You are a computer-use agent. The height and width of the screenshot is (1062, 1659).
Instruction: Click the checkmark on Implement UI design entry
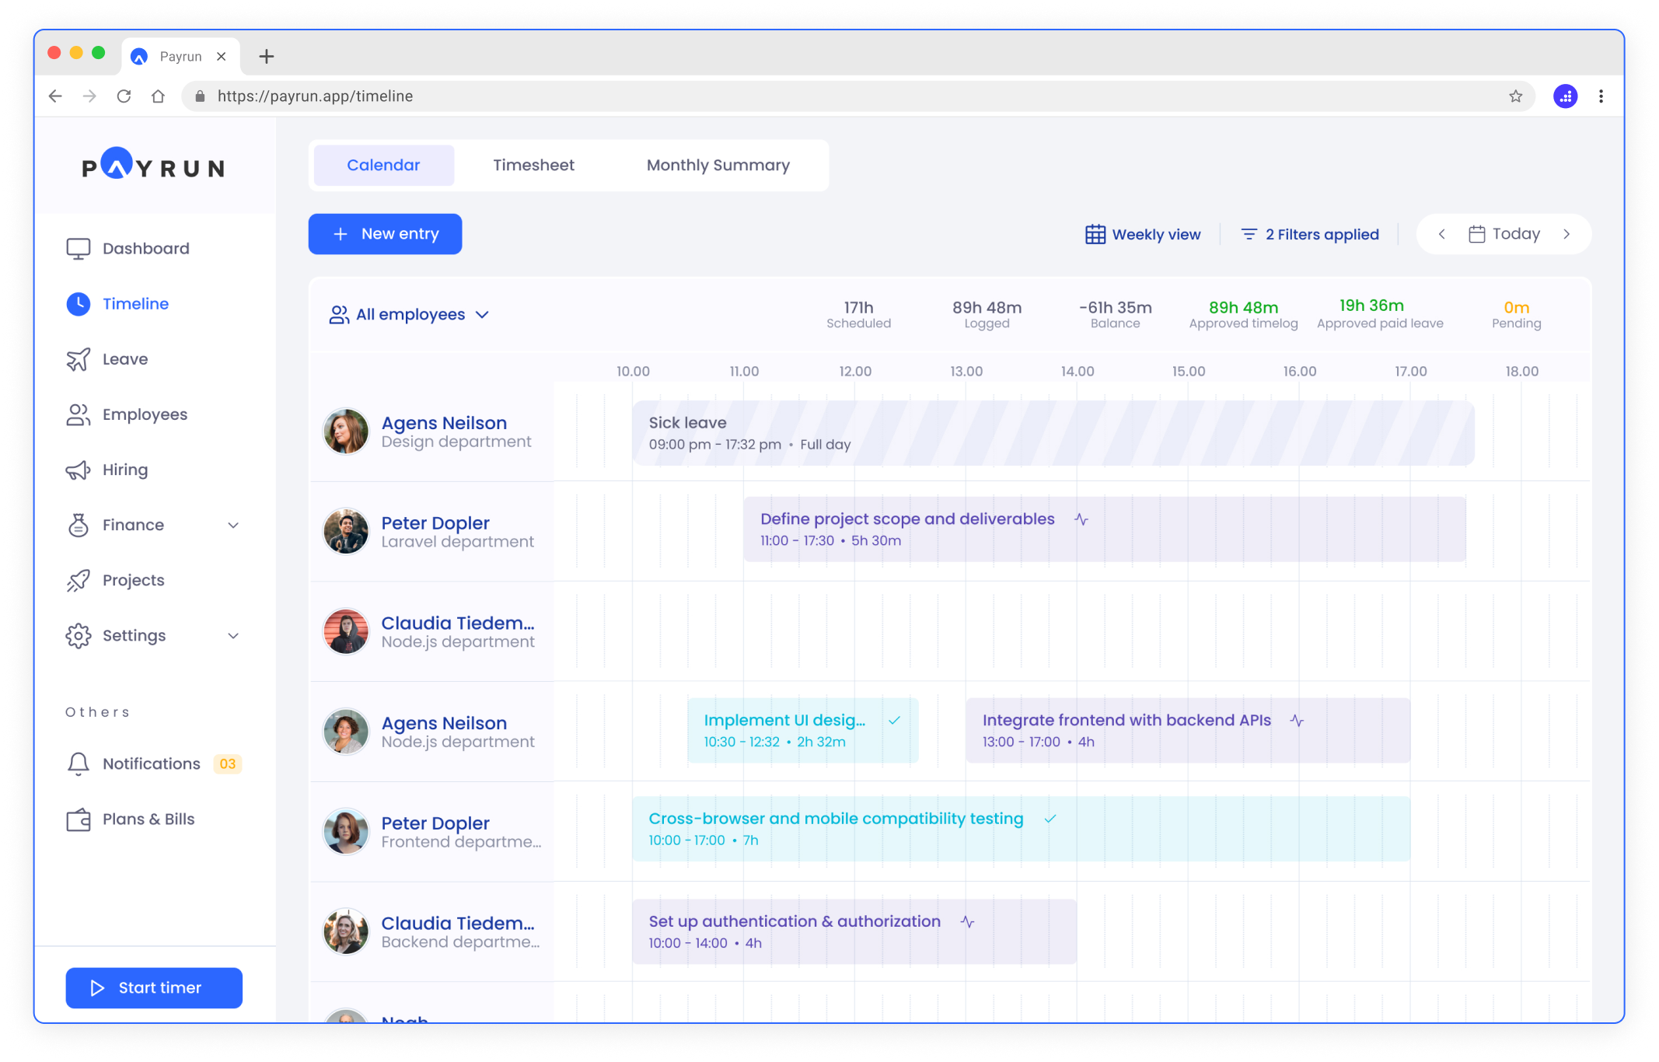[x=895, y=720]
